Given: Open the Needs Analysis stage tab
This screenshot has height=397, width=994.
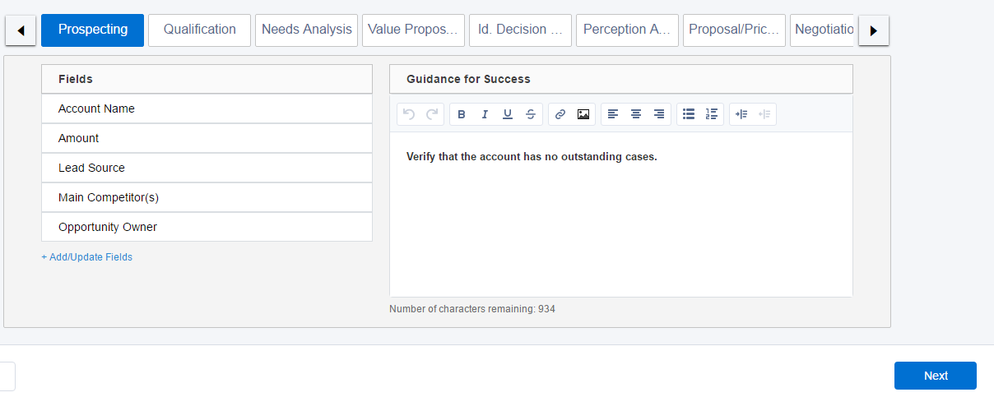Looking at the screenshot, I should pos(306,30).
